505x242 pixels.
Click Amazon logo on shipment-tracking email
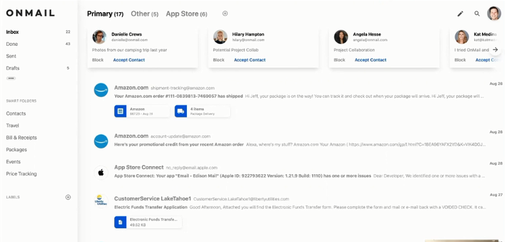(101, 90)
